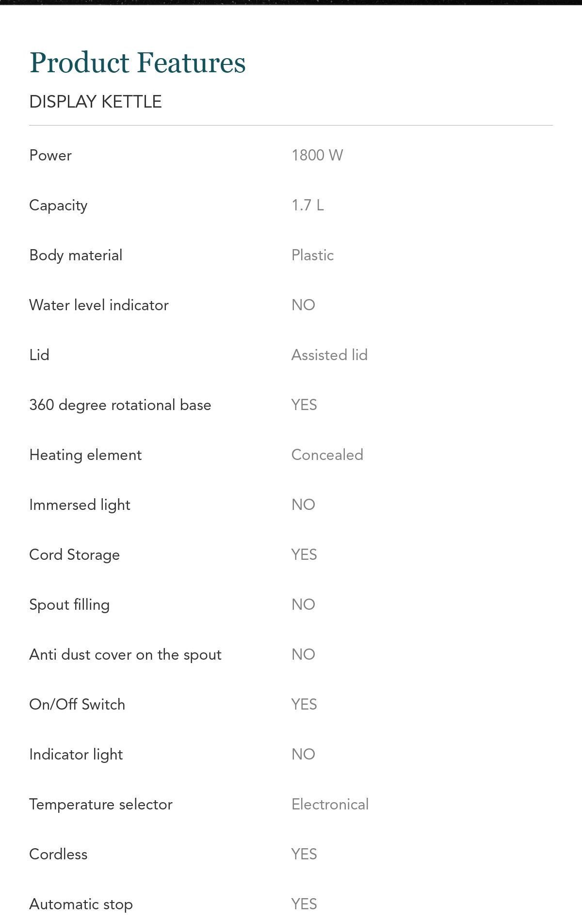582x918 pixels.
Task: Click the Product Features heading
Action: pos(138,63)
